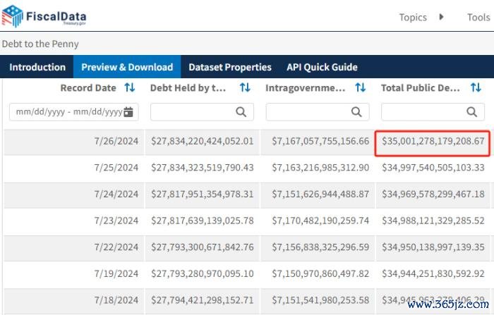Switch to the Introduction tab

click(x=37, y=68)
